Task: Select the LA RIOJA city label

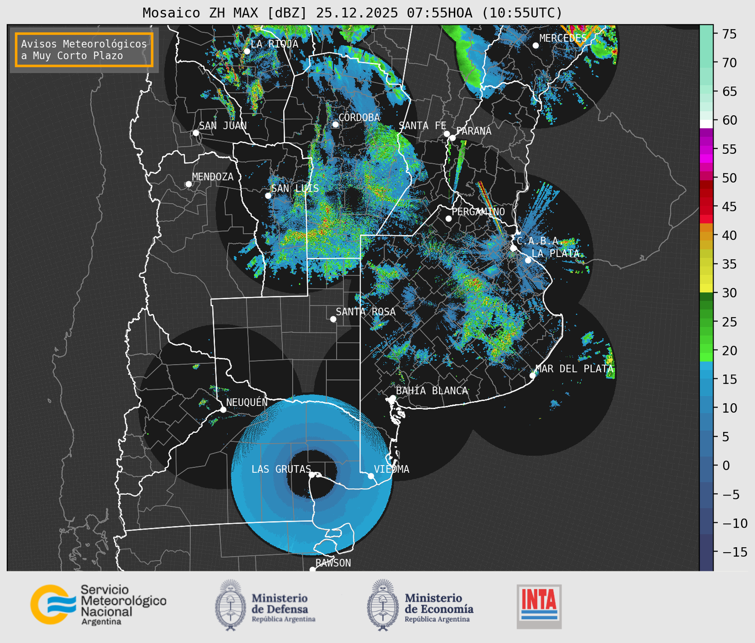Action: (x=274, y=44)
